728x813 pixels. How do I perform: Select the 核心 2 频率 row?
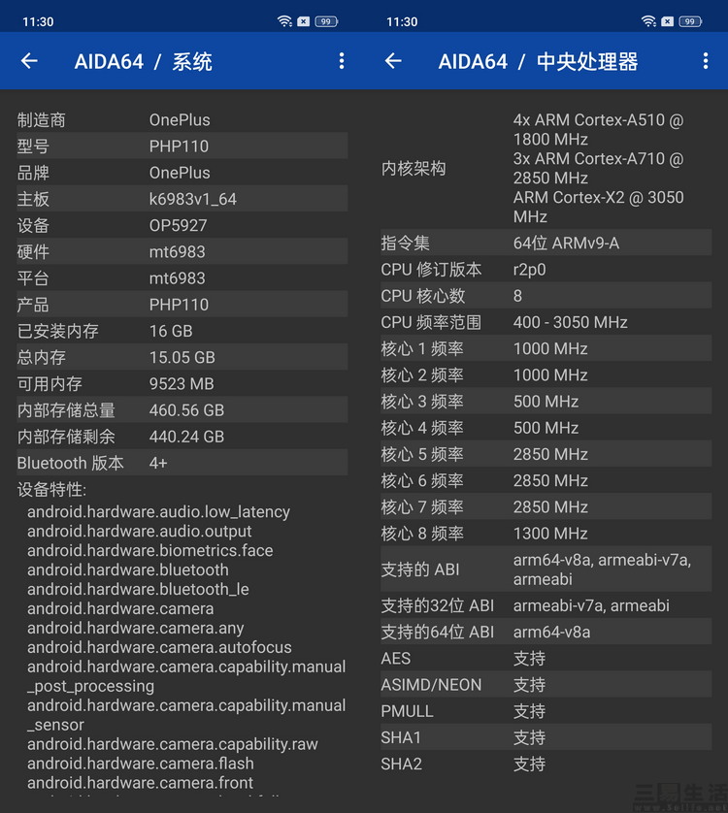pyautogui.click(x=546, y=375)
